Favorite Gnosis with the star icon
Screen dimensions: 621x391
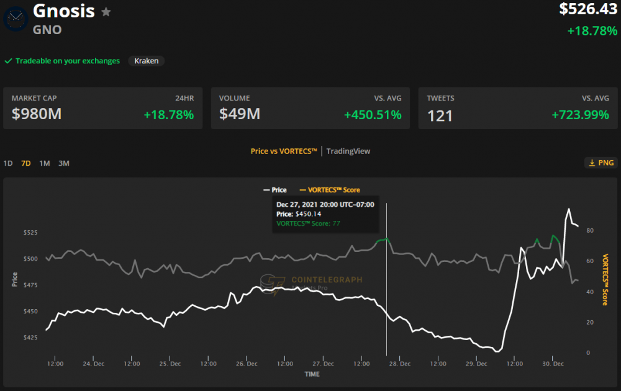[x=106, y=12]
